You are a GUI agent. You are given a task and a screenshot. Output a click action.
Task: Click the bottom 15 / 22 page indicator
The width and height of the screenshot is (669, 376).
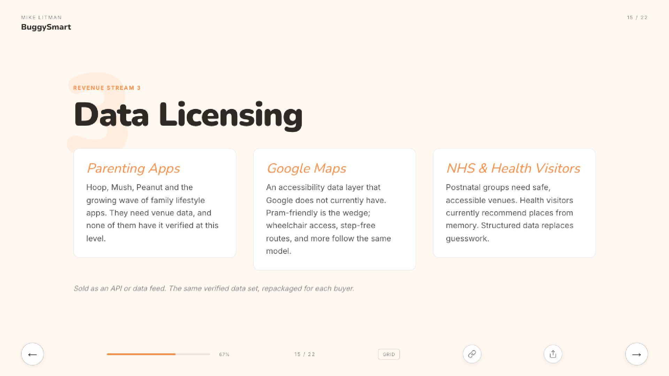coord(305,354)
